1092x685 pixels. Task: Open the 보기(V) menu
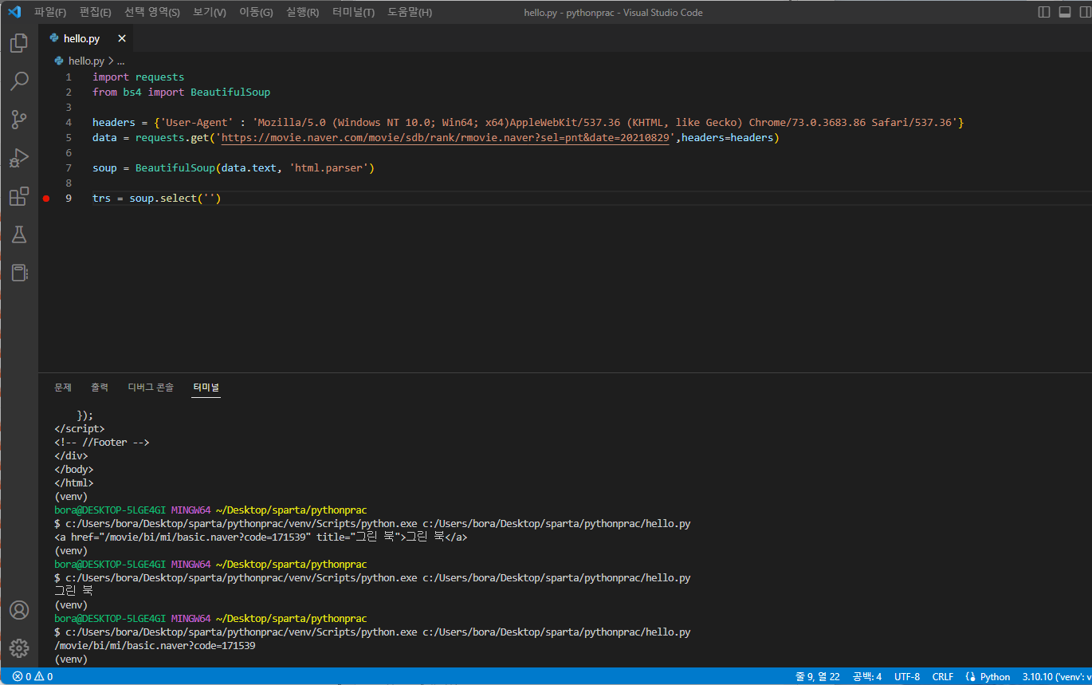click(x=210, y=13)
